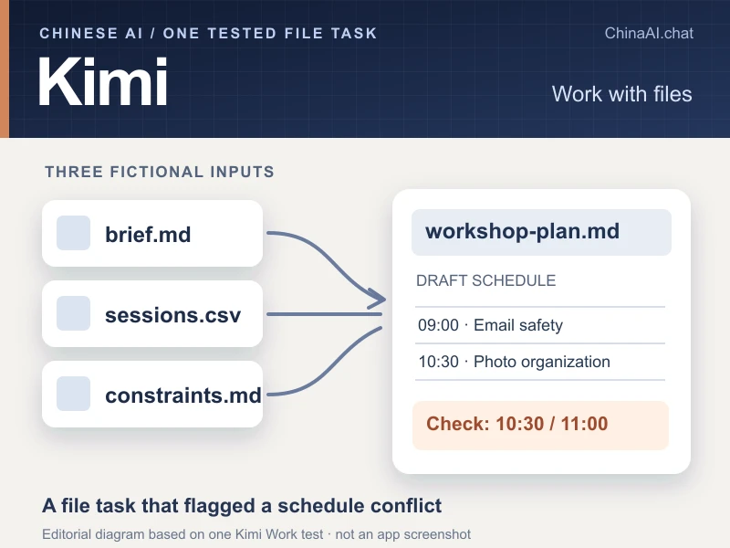Select the brief.md file name

click(148, 235)
